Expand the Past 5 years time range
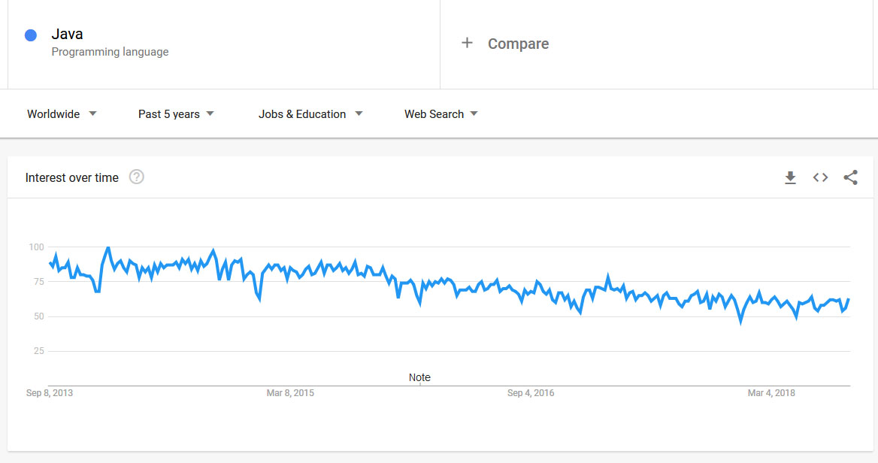This screenshot has width=878, height=463. pos(176,114)
